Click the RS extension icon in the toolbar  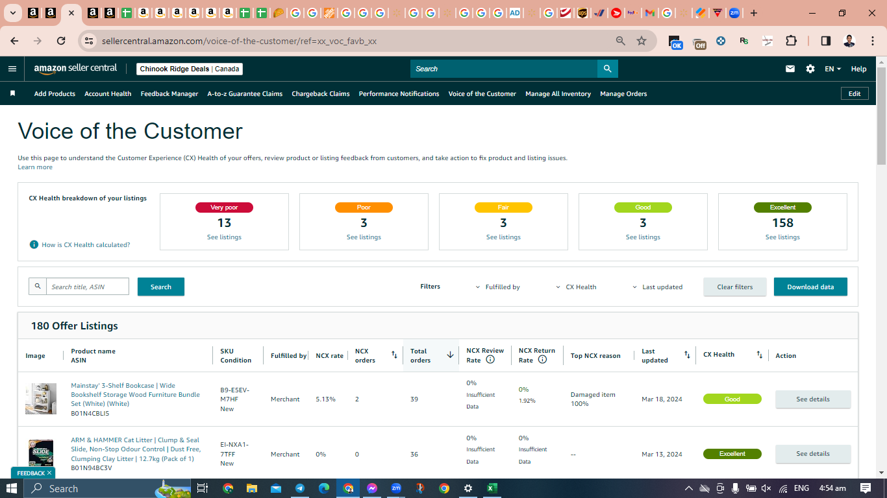pos(744,41)
